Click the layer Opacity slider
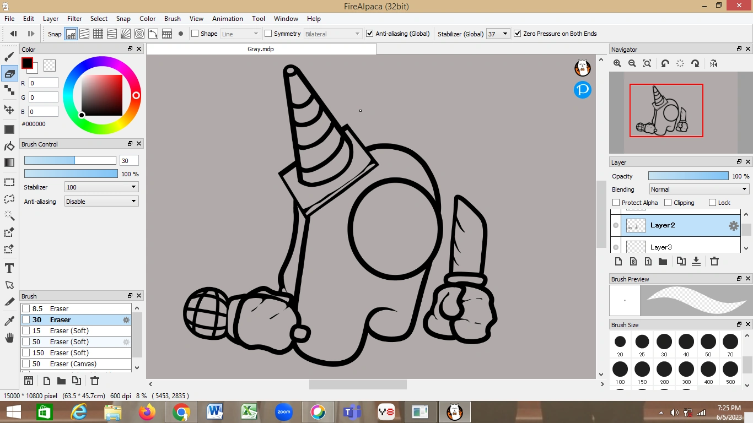 (x=688, y=176)
